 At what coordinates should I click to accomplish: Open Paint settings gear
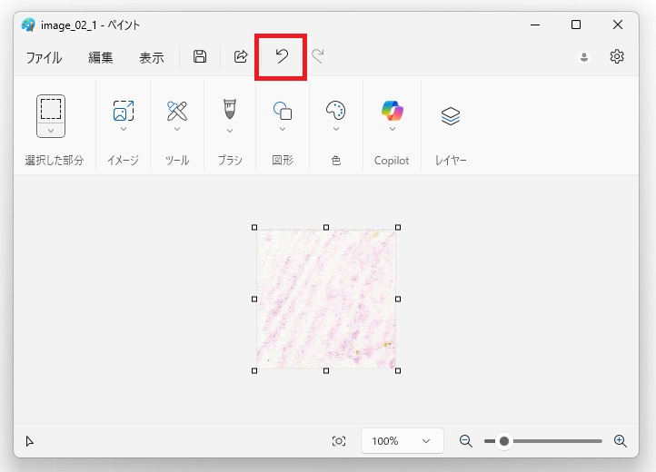pyautogui.click(x=617, y=56)
